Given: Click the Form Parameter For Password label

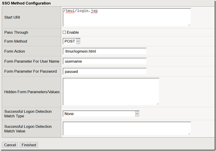Looking at the screenshot, I should click(31, 71).
